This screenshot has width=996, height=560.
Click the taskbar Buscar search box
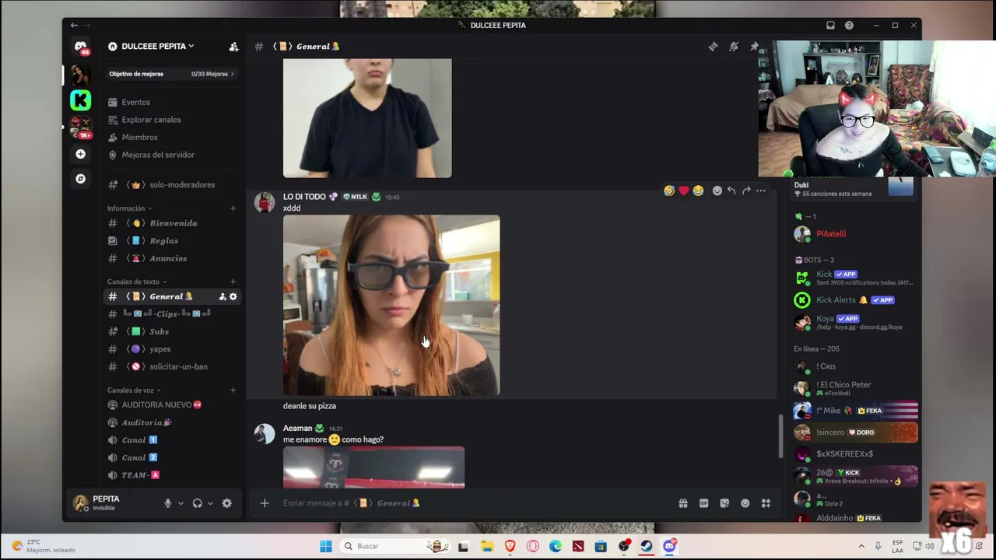pyautogui.click(x=397, y=546)
